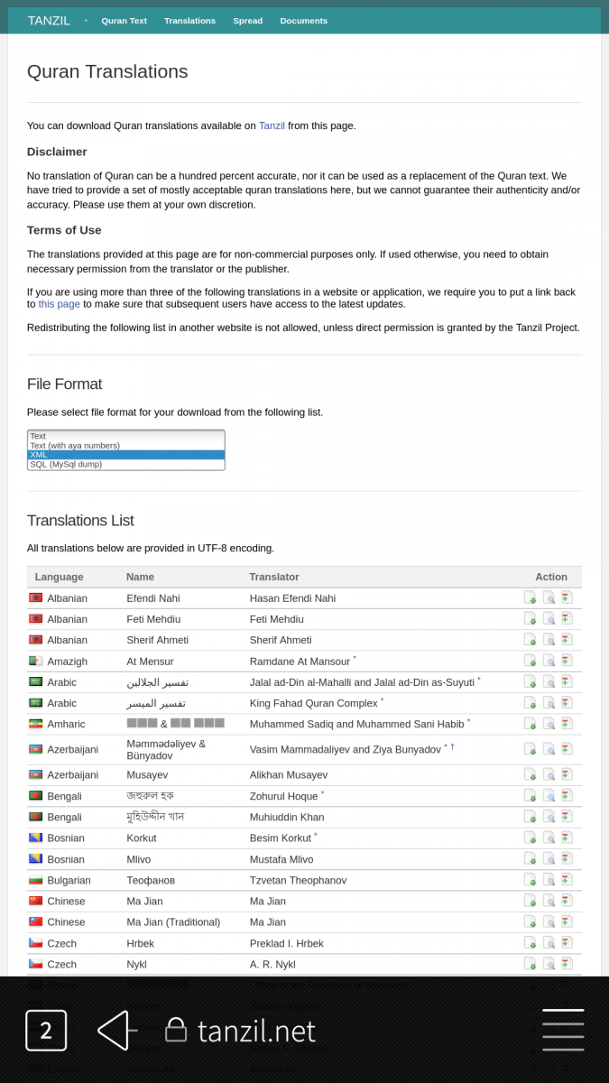609x1083 pixels.
Task: Select the Text file format option
Action: 125,436
